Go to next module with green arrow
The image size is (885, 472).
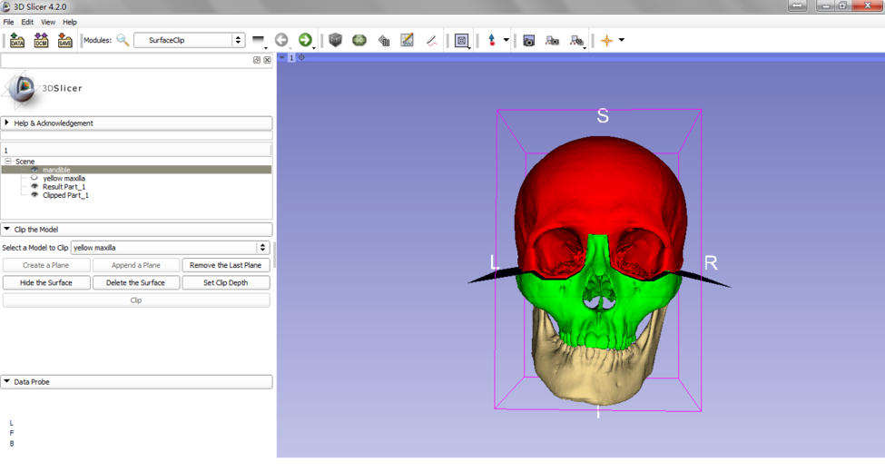point(305,40)
